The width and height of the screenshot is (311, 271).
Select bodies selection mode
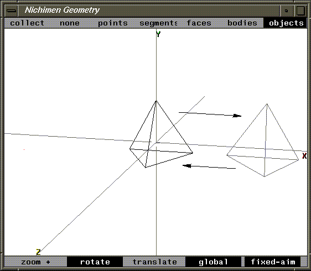click(x=242, y=23)
